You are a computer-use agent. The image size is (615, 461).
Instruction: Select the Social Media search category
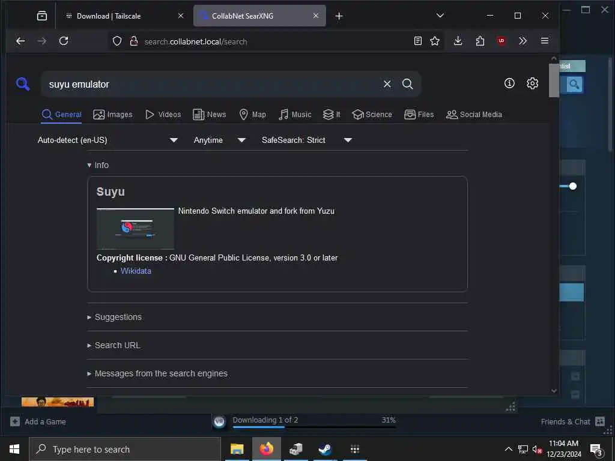coord(474,115)
